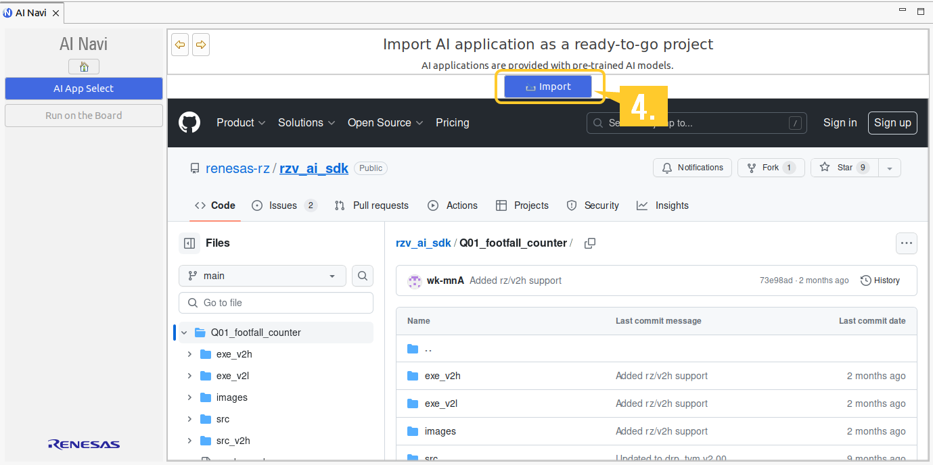Collapse the Q01_footfall_counter tree folder
The image size is (933, 465).
point(184,333)
